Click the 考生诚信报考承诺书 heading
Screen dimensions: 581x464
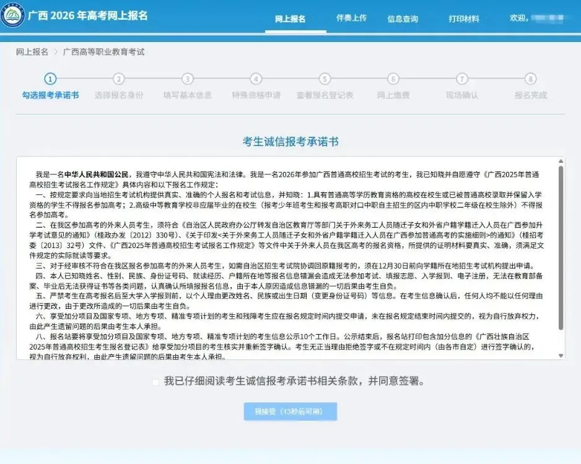(x=290, y=141)
